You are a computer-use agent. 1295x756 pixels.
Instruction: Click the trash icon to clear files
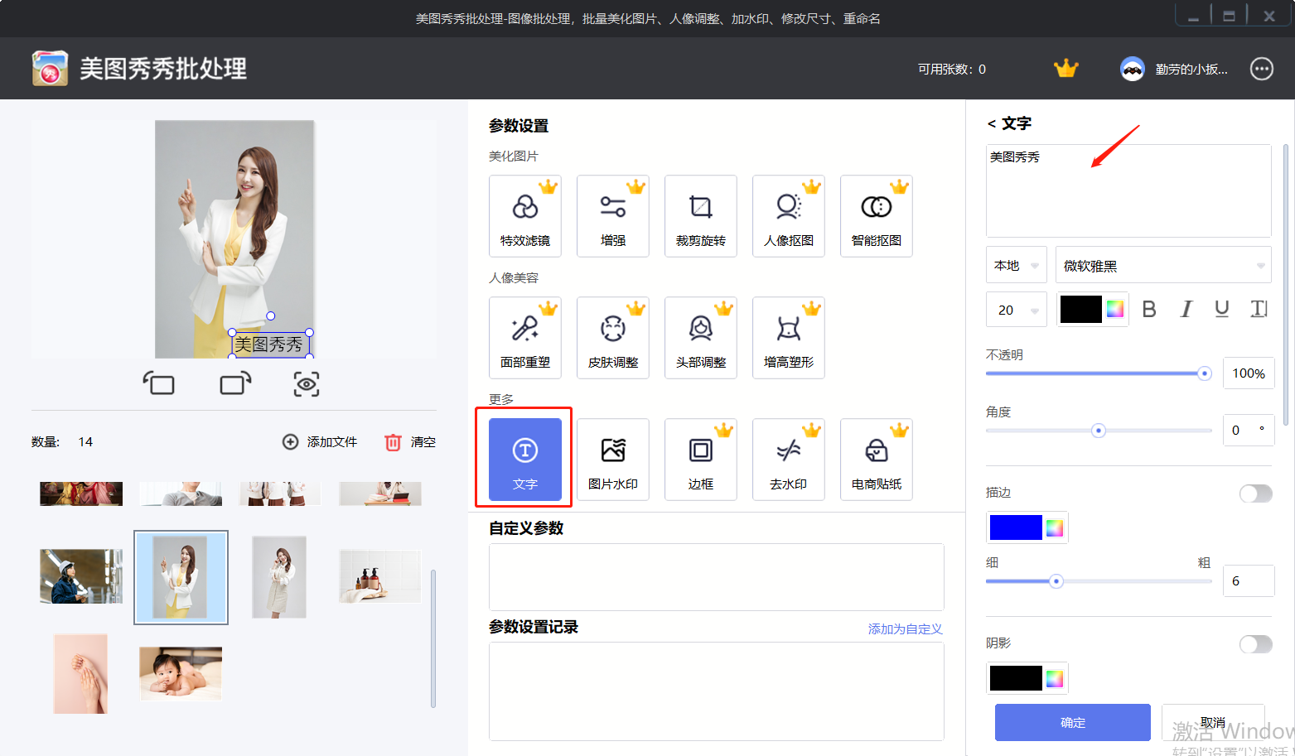pos(393,442)
